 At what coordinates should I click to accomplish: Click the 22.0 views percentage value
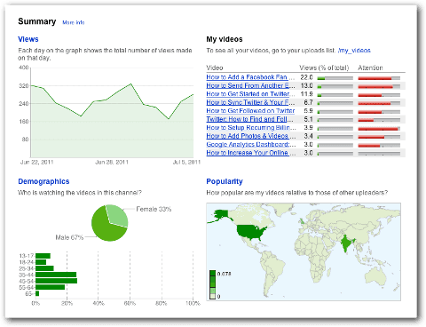[306, 77]
